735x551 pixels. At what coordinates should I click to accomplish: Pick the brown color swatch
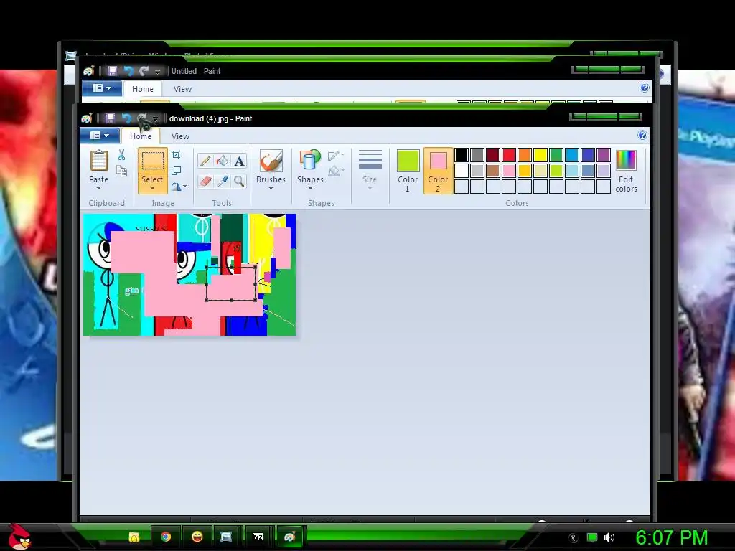click(x=493, y=171)
